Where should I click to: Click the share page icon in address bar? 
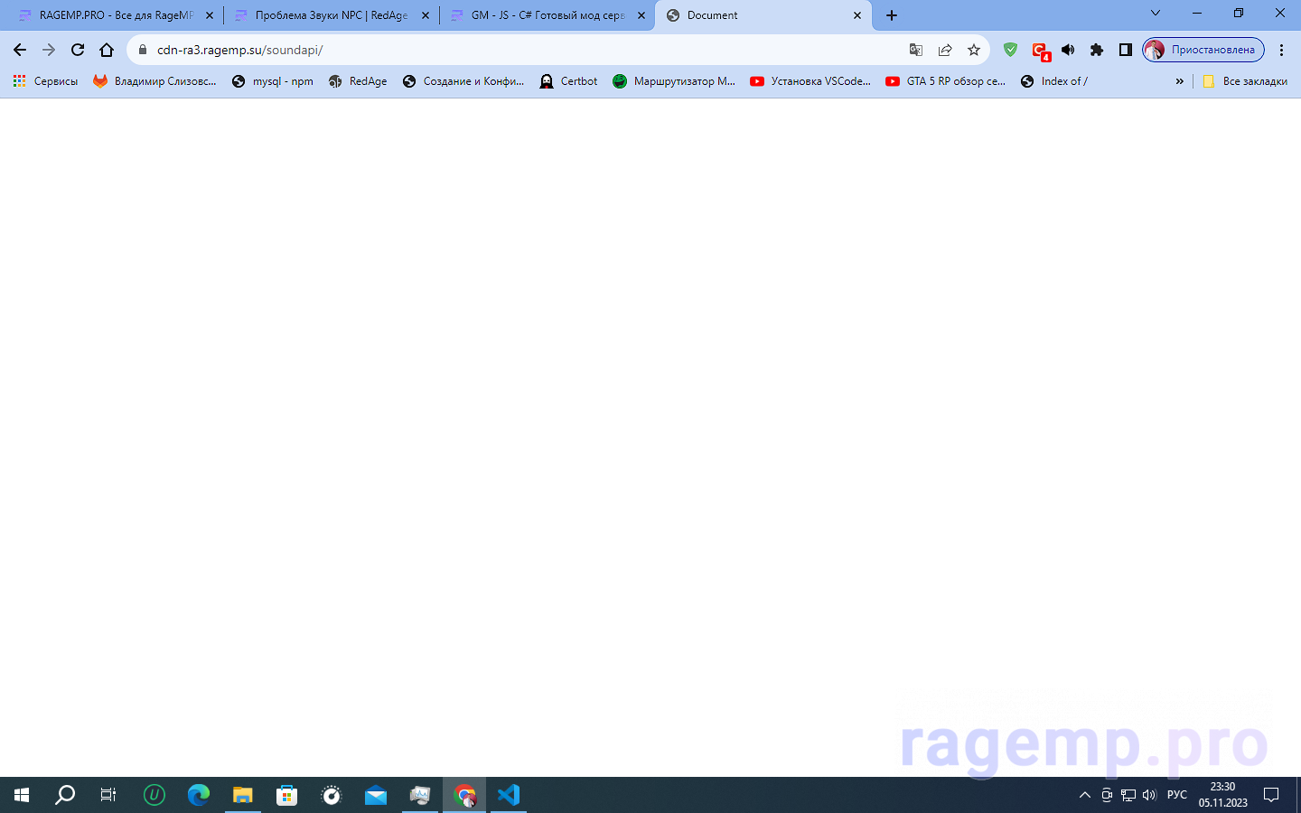944,50
